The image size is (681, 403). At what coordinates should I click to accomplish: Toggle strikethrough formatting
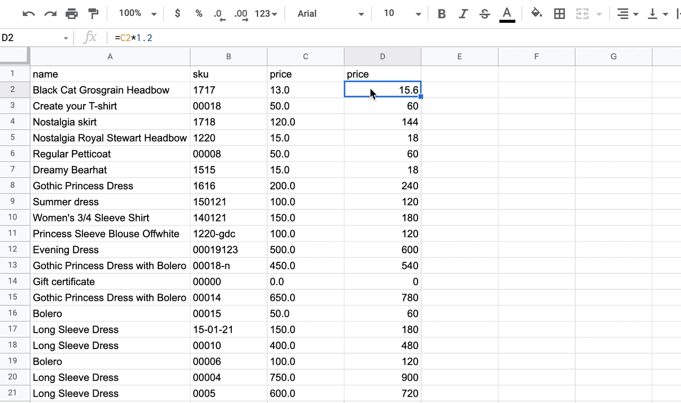pyautogui.click(x=485, y=14)
